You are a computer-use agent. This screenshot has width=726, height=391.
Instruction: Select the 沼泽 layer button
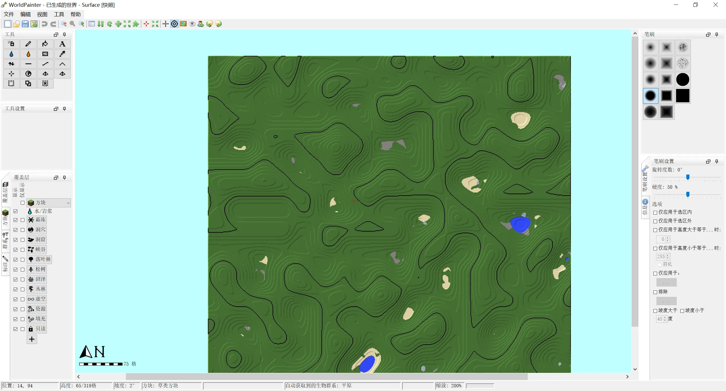37,279
